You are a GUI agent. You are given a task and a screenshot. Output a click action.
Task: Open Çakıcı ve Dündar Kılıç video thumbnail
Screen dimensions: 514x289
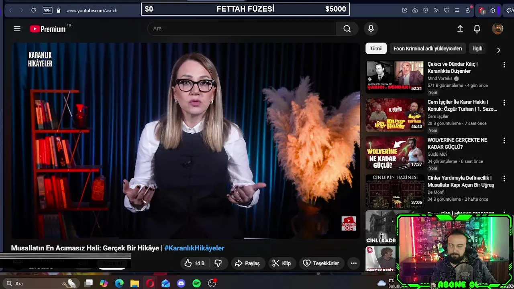click(395, 77)
